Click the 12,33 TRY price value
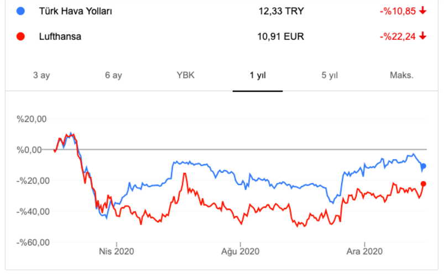 click(x=281, y=11)
